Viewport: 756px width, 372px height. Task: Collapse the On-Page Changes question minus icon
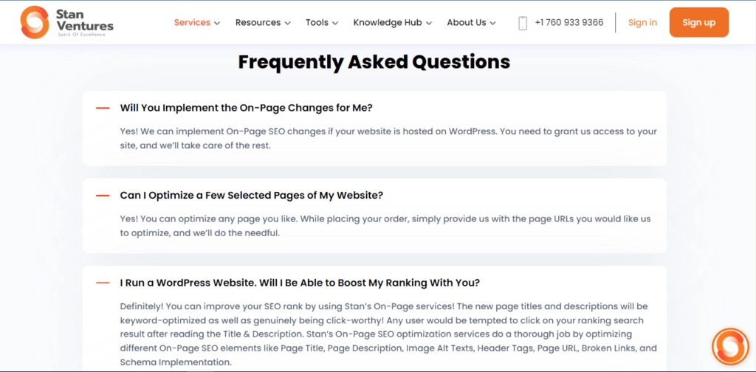pos(103,108)
